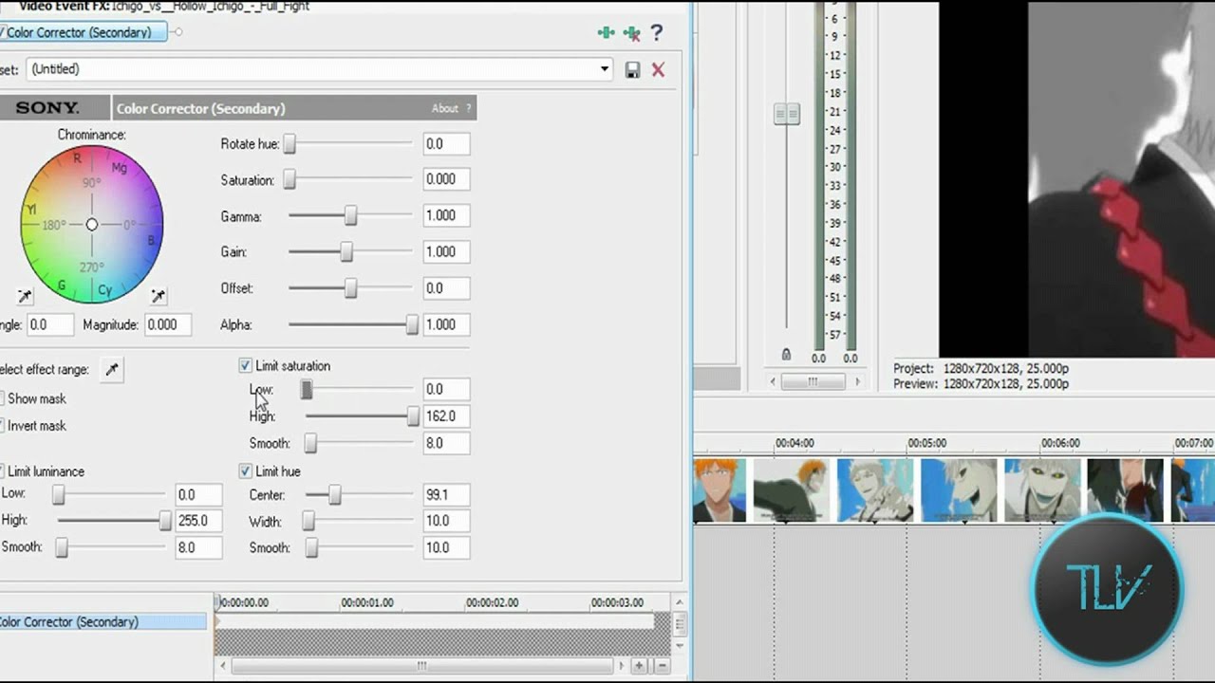Enable Invert mask checkbox
Viewport: 1215px width, 683px height.
point(2,425)
